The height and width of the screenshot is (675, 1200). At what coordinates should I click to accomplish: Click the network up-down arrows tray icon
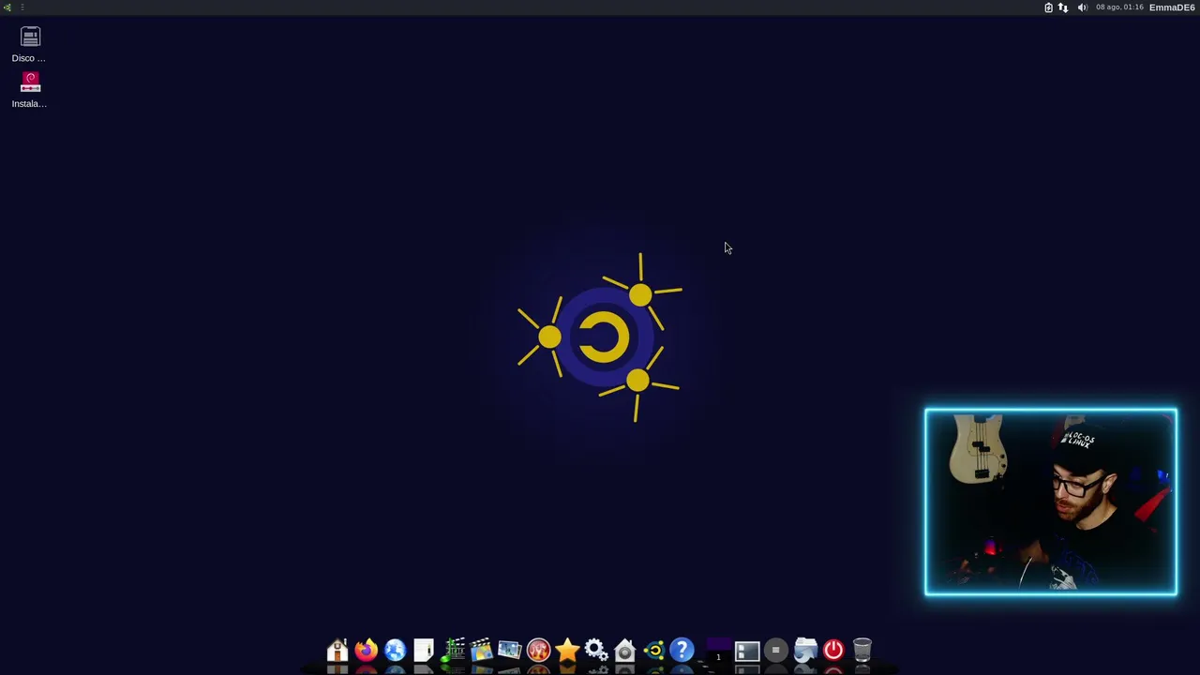click(x=1063, y=7)
